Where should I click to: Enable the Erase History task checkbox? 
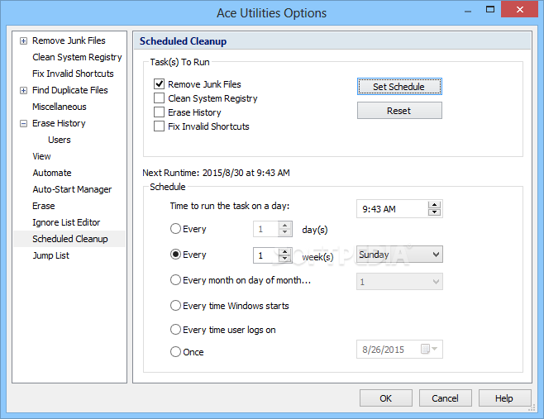tap(160, 112)
